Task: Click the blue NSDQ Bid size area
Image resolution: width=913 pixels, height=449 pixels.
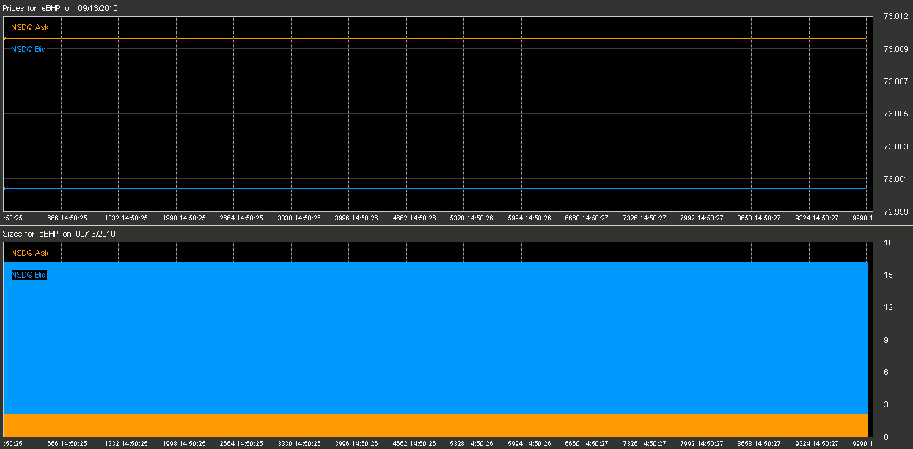Action: [435, 338]
